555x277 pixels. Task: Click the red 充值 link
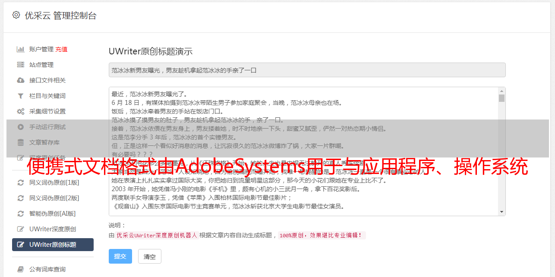coord(61,49)
